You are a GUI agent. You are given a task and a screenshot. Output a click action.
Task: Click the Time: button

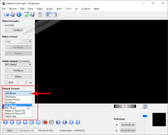10,131
